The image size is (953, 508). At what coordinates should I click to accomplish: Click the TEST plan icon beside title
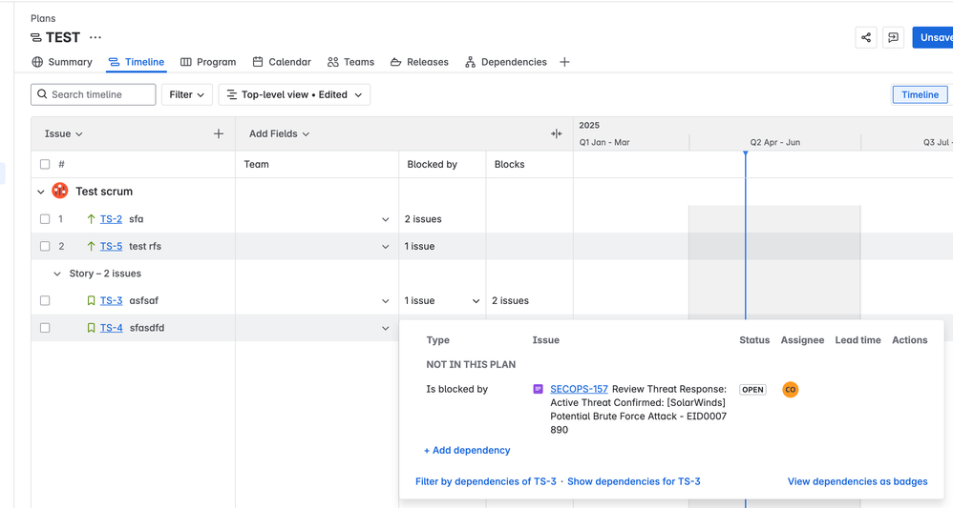pos(36,37)
